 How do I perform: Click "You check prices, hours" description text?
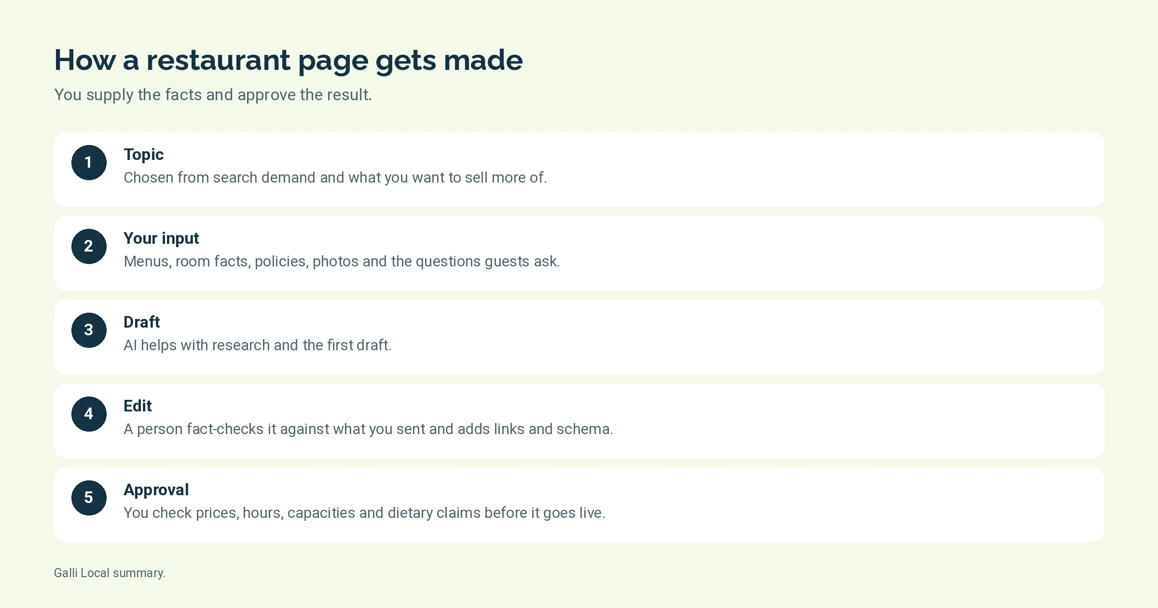[364, 513]
